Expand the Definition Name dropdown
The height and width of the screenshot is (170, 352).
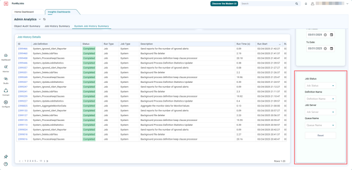320,99
